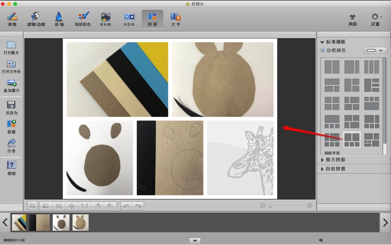Click the 换肤 skin change icon
The height and width of the screenshot is (245, 391).
(352, 20)
